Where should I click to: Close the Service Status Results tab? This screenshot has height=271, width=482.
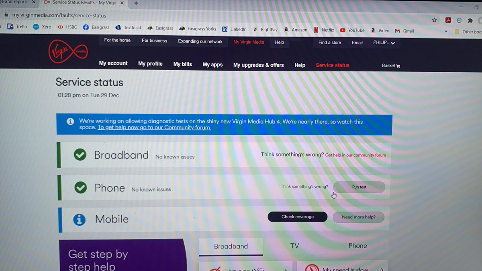click(122, 3)
